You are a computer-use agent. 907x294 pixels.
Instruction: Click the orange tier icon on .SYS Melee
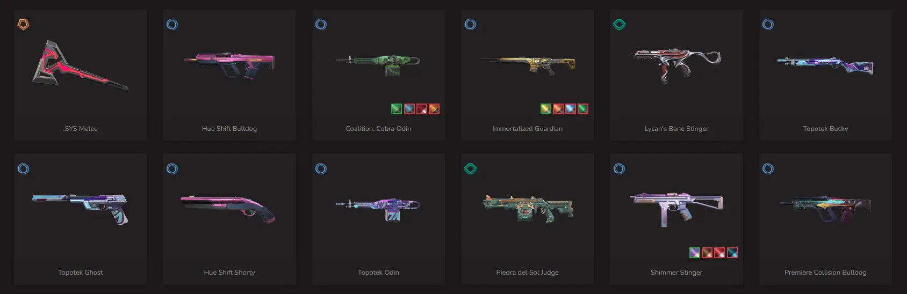[23, 24]
